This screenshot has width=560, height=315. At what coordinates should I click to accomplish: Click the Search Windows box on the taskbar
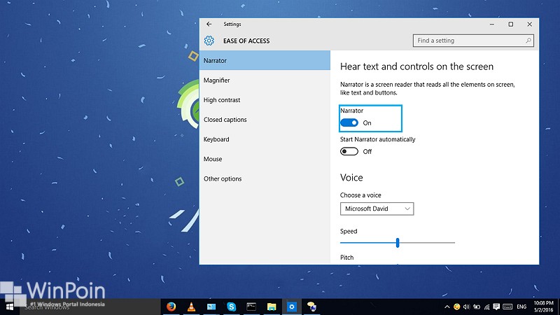(90, 307)
